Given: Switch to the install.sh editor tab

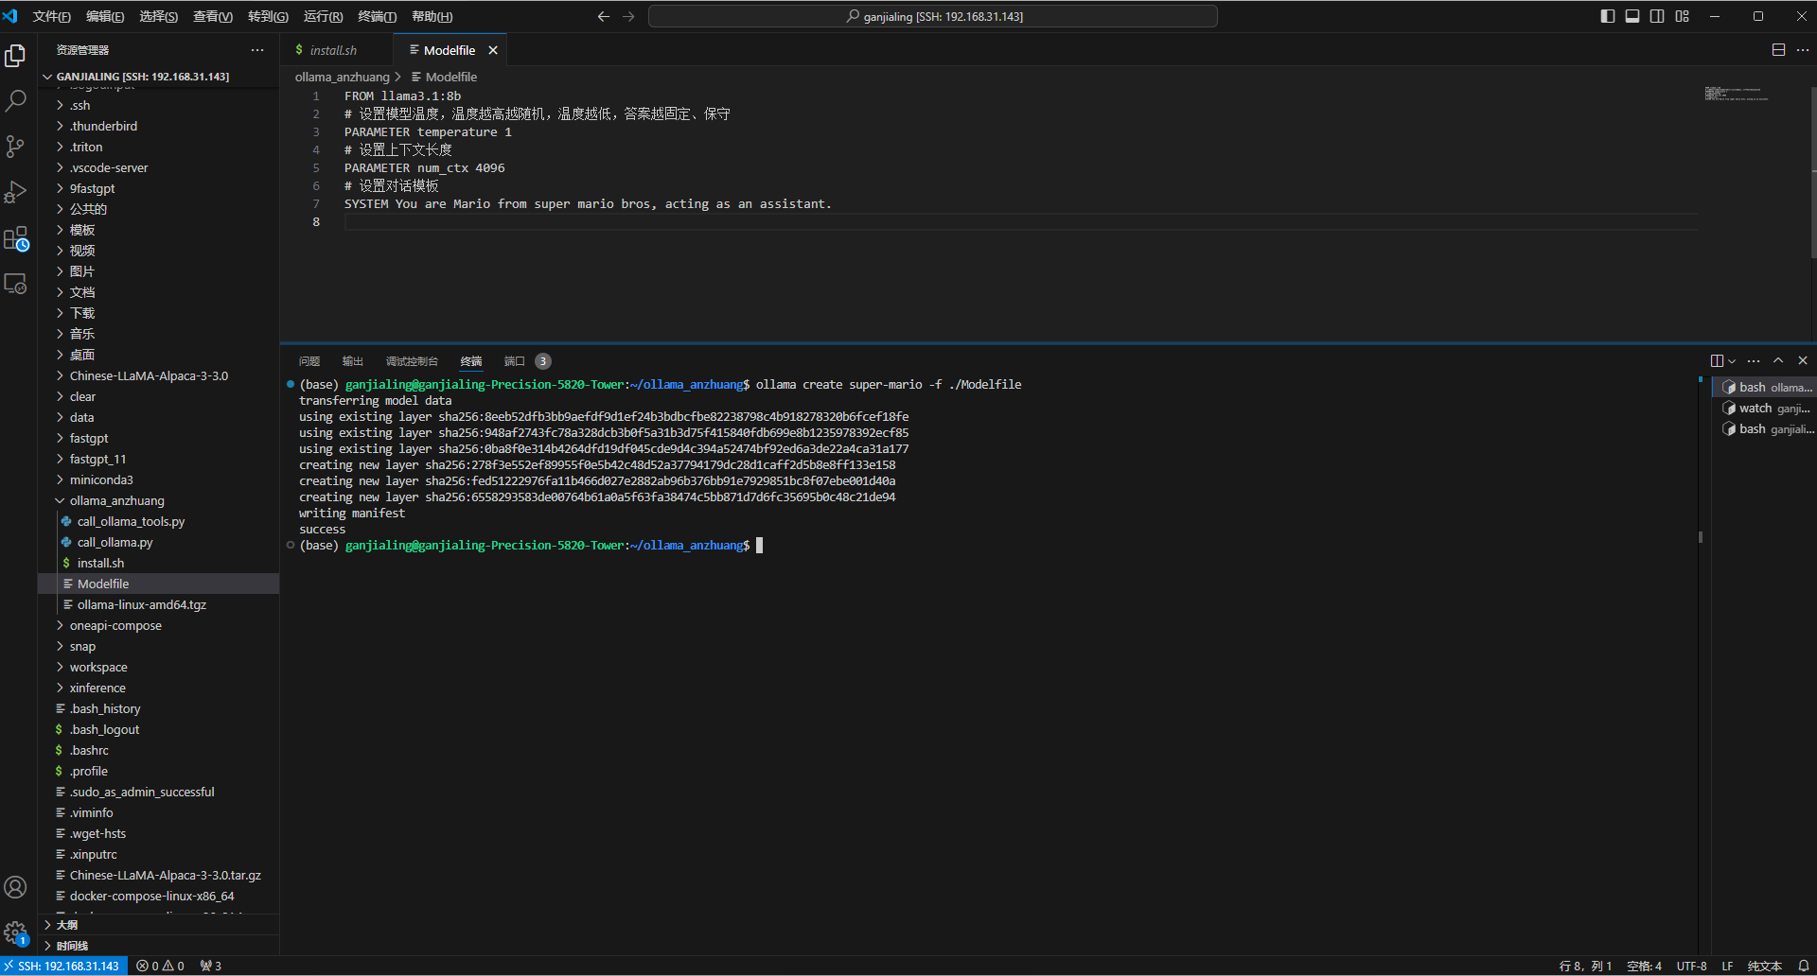Looking at the screenshot, I should tap(334, 50).
